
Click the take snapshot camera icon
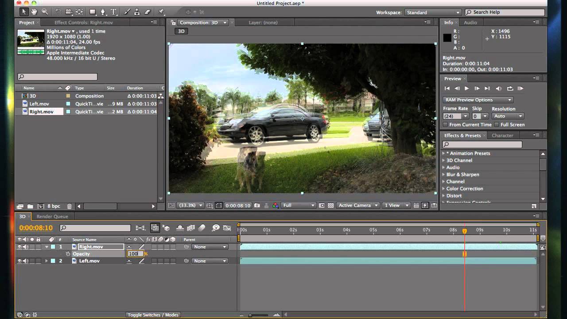(x=257, y=206)
